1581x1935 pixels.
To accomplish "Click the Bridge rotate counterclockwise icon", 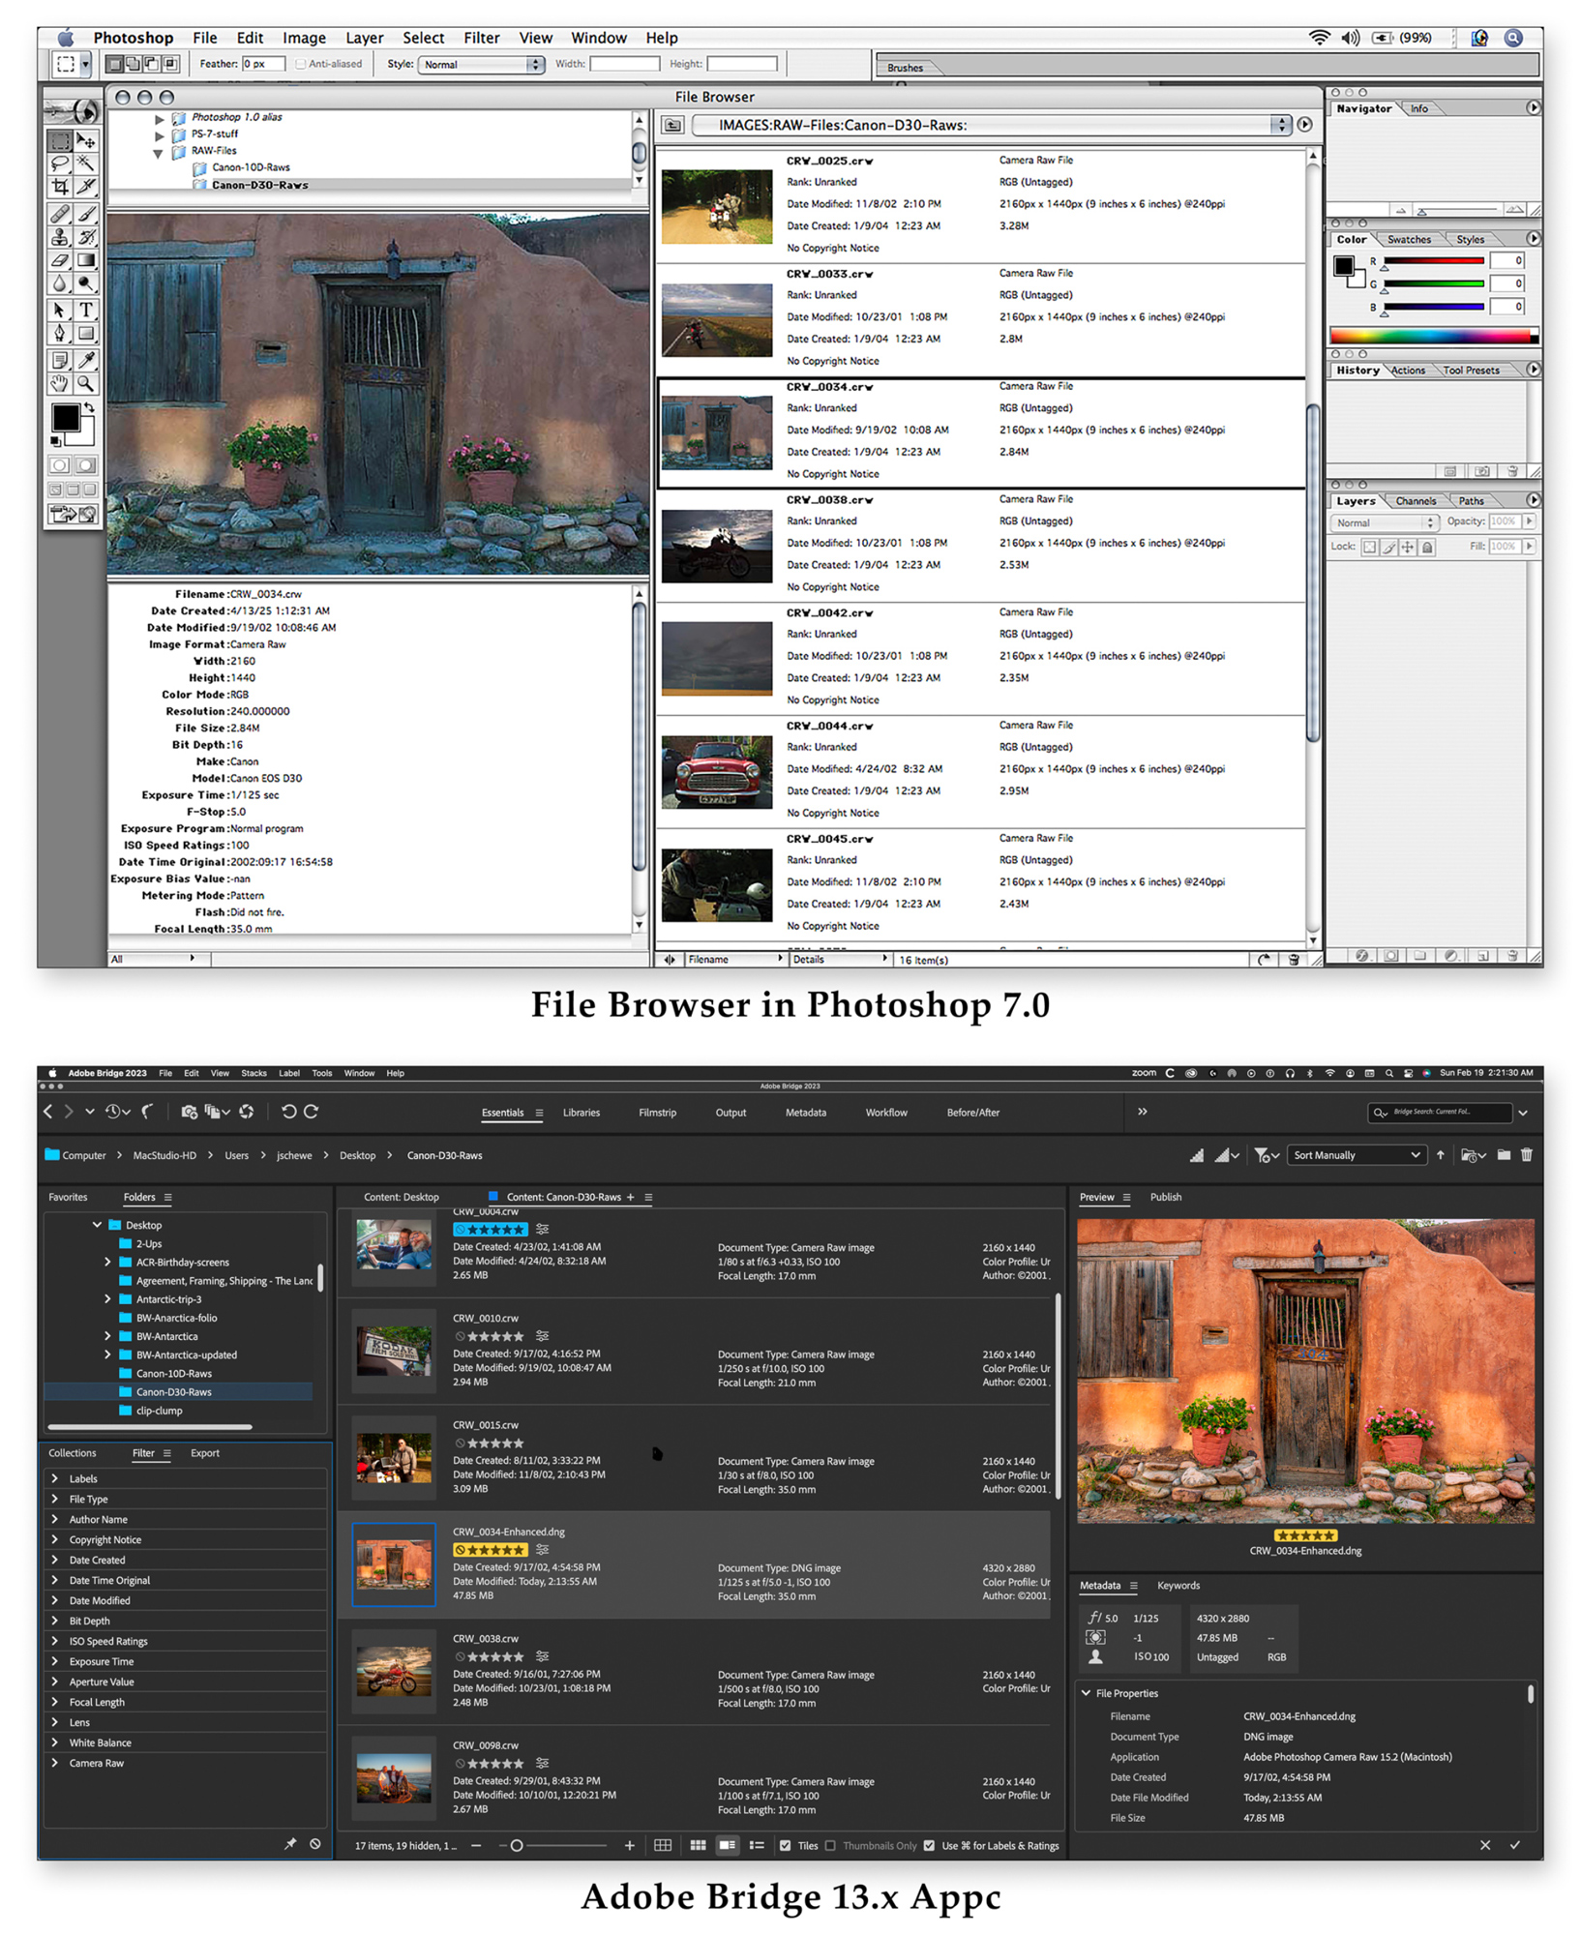I will 288,1112.
